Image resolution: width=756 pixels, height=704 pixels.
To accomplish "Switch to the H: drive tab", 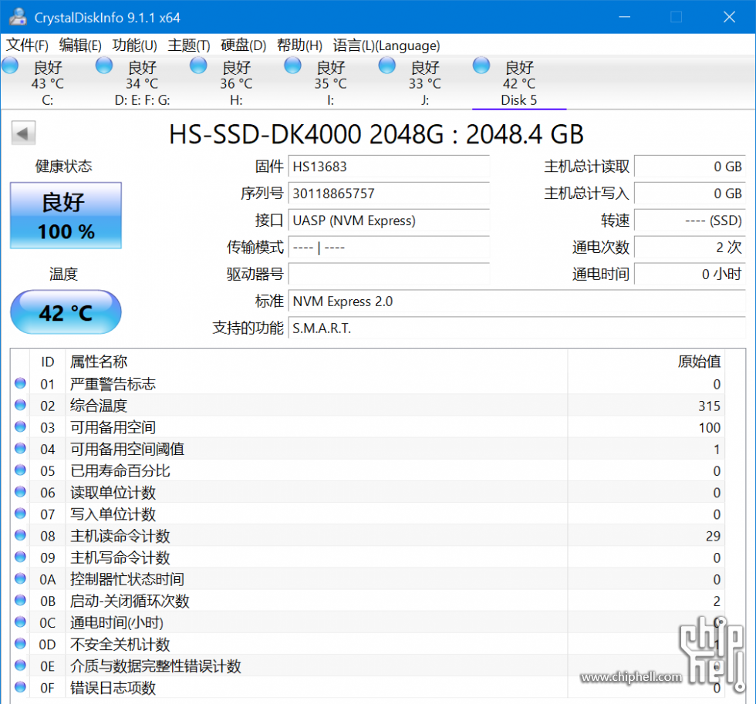I will pos(236,83).
